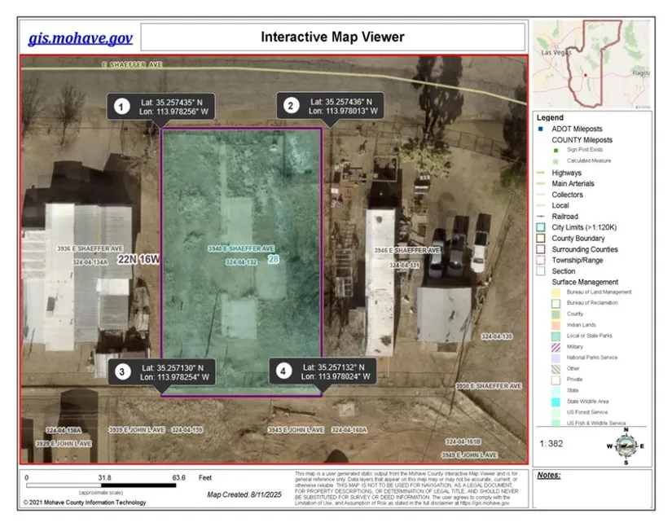The width and height of the screenshot is (672, 527).
Task: Click the Interactive Map Viewer title
Action: coord(332,37)
